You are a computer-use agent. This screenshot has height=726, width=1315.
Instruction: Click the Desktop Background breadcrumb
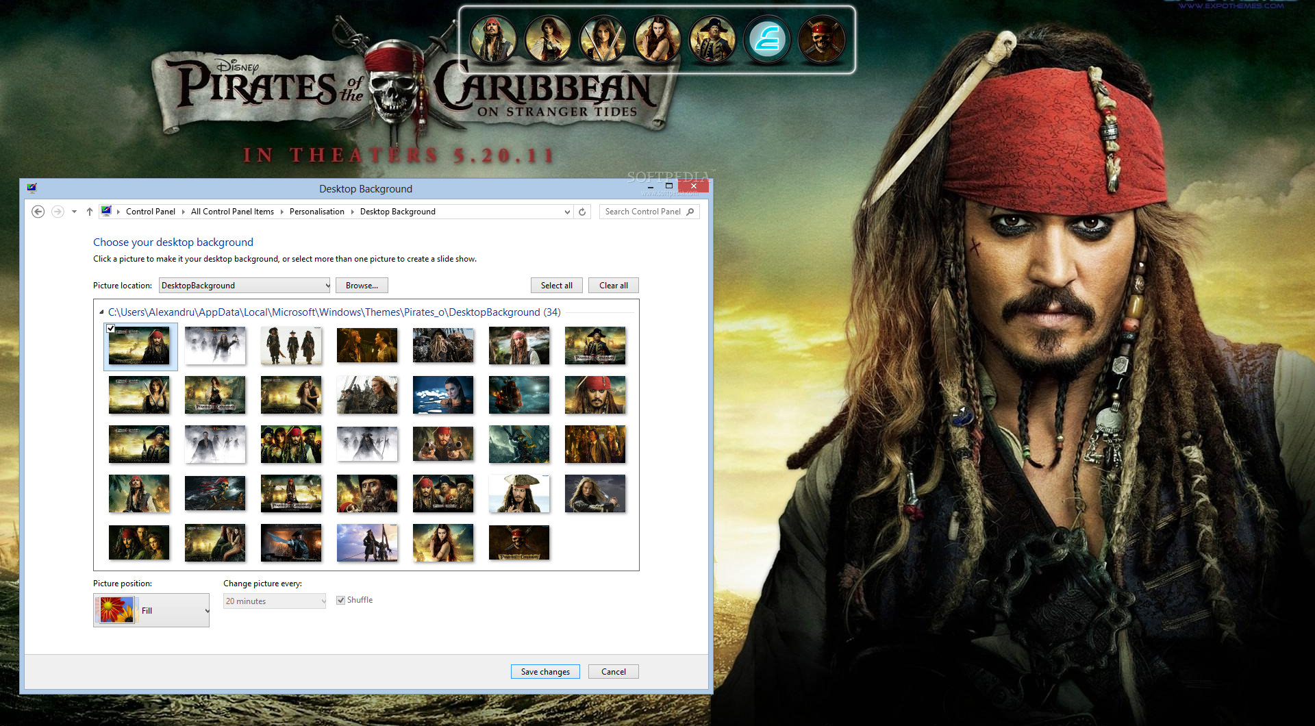(398, 212)
